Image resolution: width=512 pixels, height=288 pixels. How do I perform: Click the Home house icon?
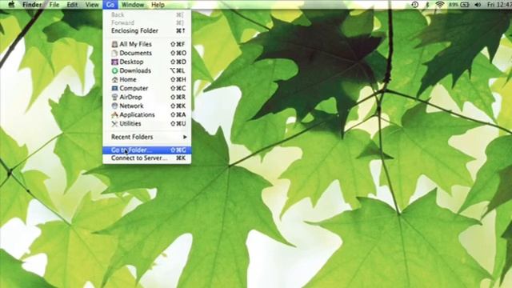point(114,79)
